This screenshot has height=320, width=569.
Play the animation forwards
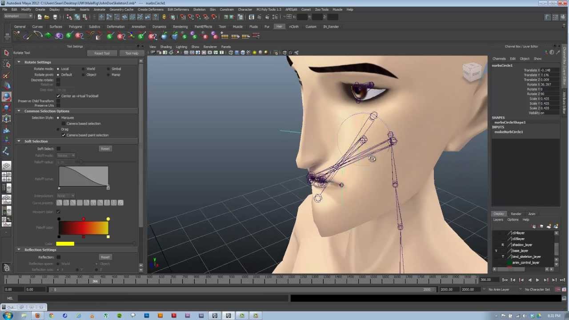pyautogui.click(x=537, y=280)
